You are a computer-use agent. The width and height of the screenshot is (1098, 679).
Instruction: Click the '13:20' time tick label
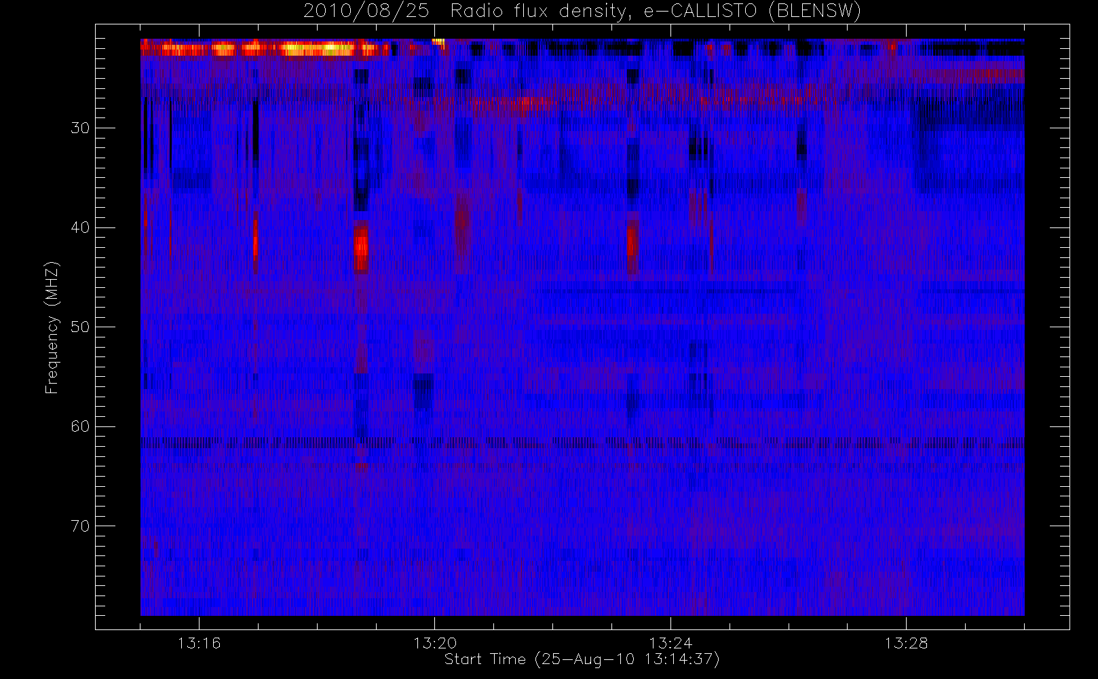434,643
